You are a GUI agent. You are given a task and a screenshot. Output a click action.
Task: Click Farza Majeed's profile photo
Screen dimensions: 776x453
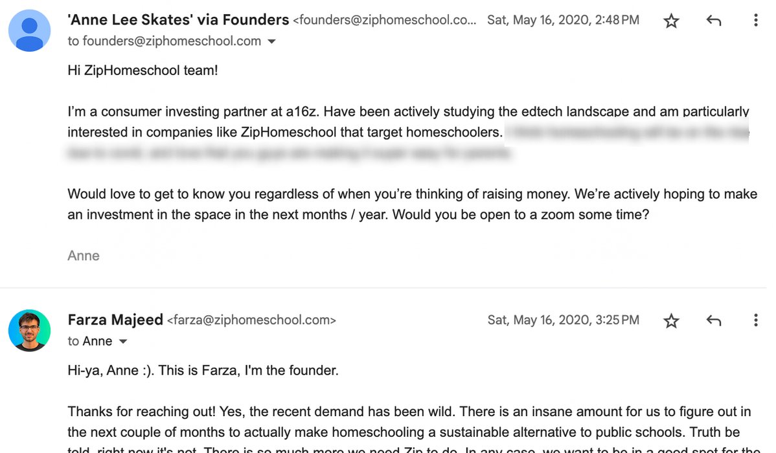(x=30, y=330)
